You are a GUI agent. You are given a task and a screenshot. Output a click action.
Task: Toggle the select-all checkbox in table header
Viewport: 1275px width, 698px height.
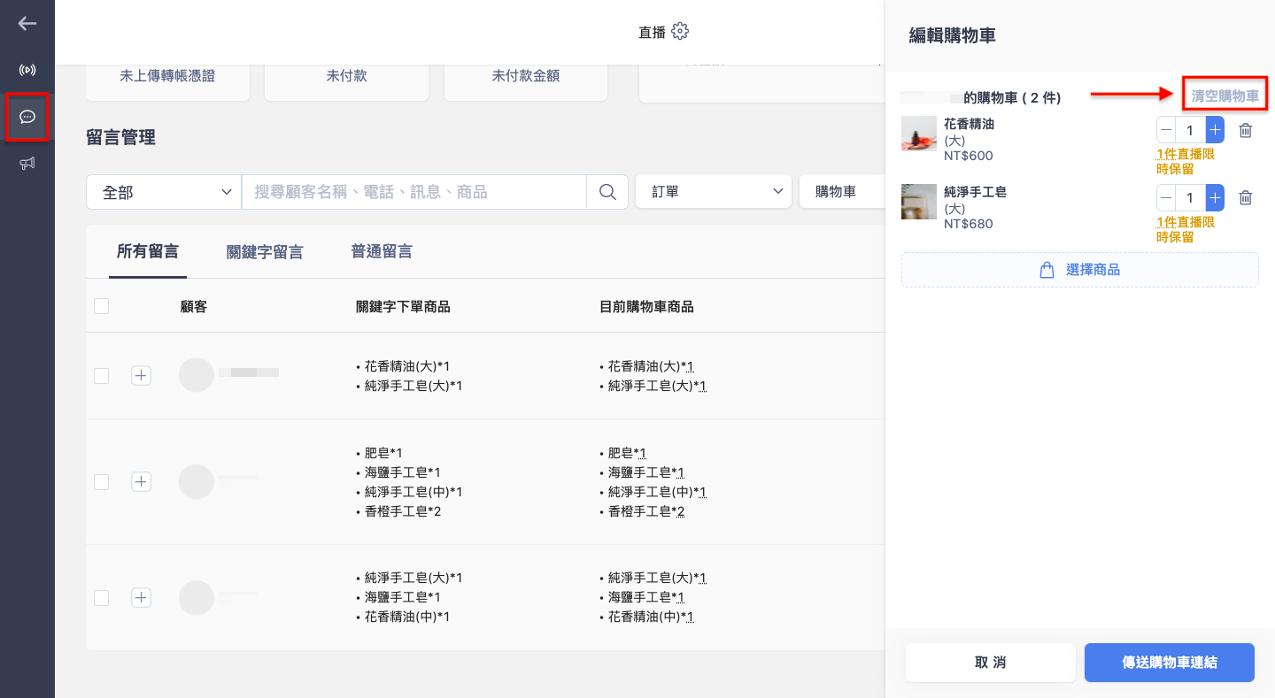point(101,306)
